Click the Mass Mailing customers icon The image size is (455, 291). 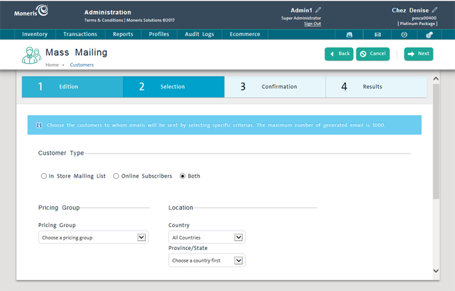tap(31, 55)
